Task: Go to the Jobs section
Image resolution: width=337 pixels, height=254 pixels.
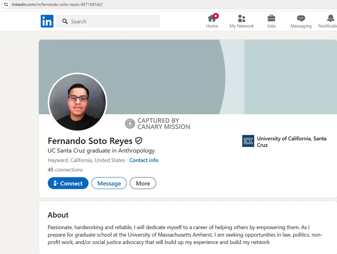Action: point(271,21)
